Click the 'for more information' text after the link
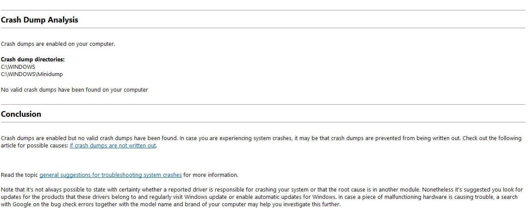Screen dimensions: 528x214 pyautogui.click(x=211, y=175)
